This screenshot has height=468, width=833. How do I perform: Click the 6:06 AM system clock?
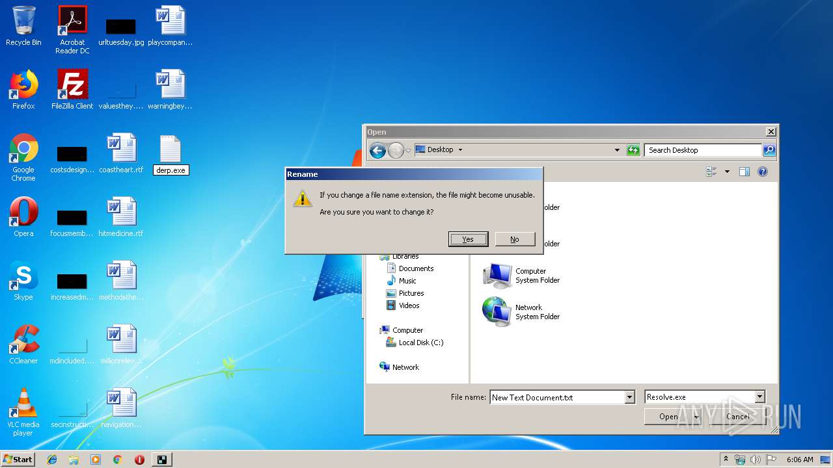point(800,460)
